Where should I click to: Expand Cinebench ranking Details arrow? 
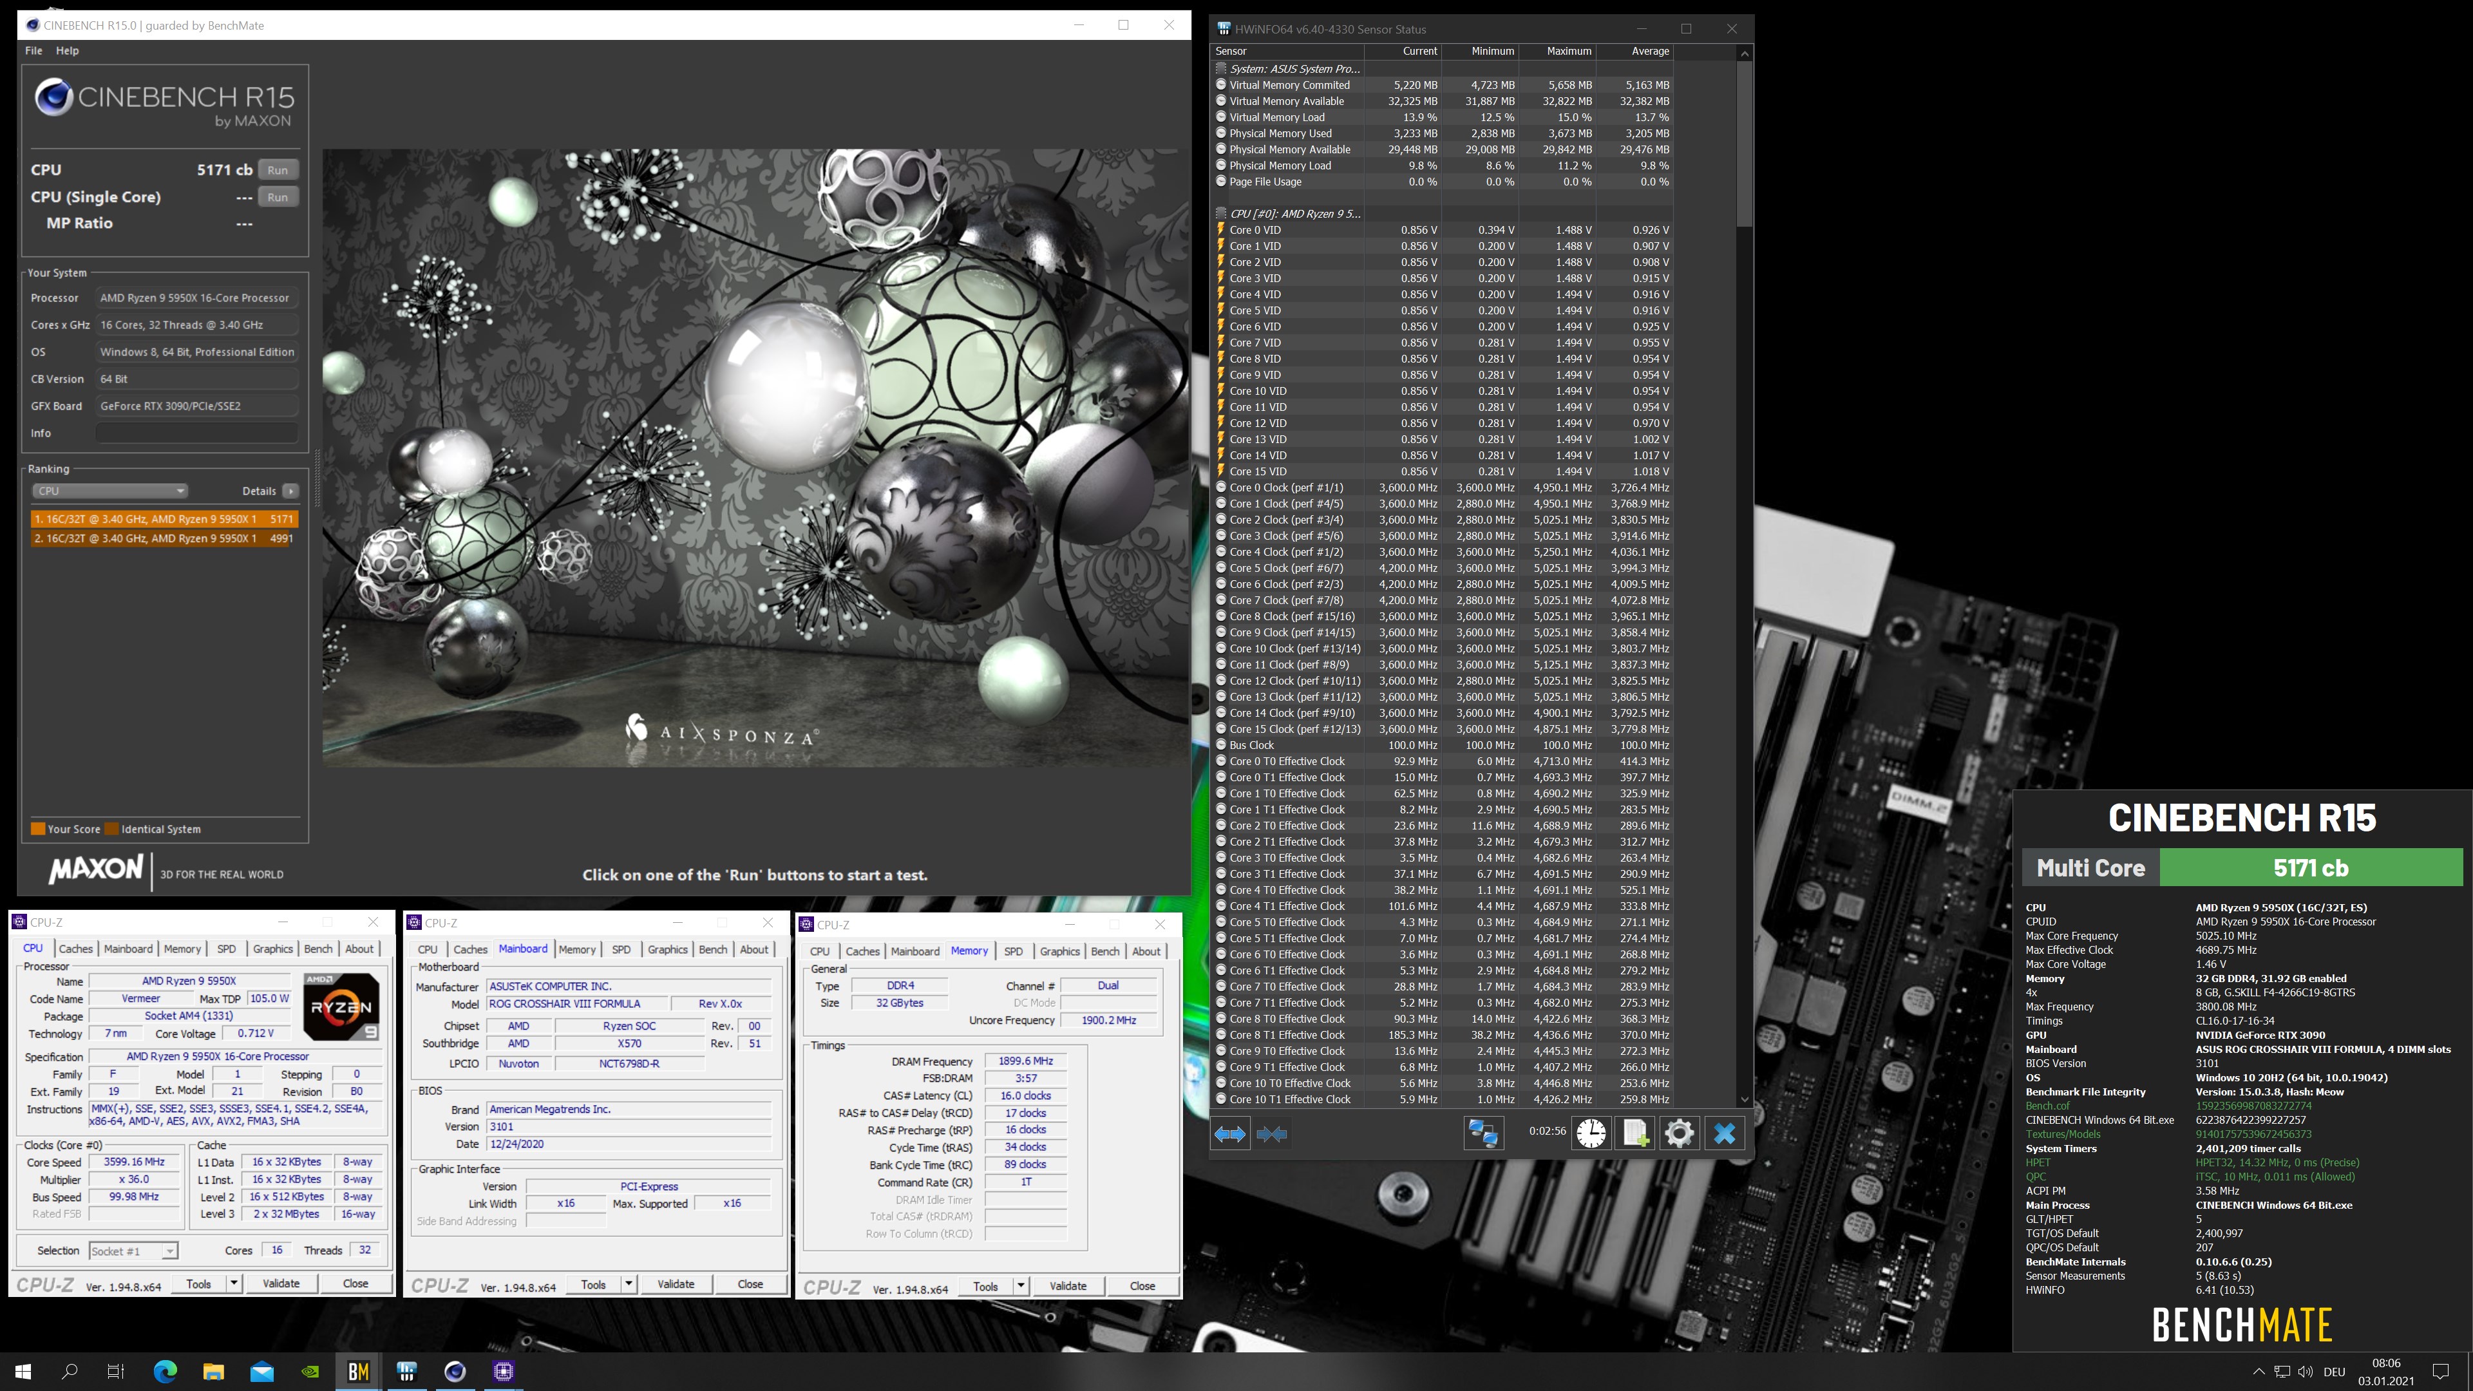click(x=290, y=491)
